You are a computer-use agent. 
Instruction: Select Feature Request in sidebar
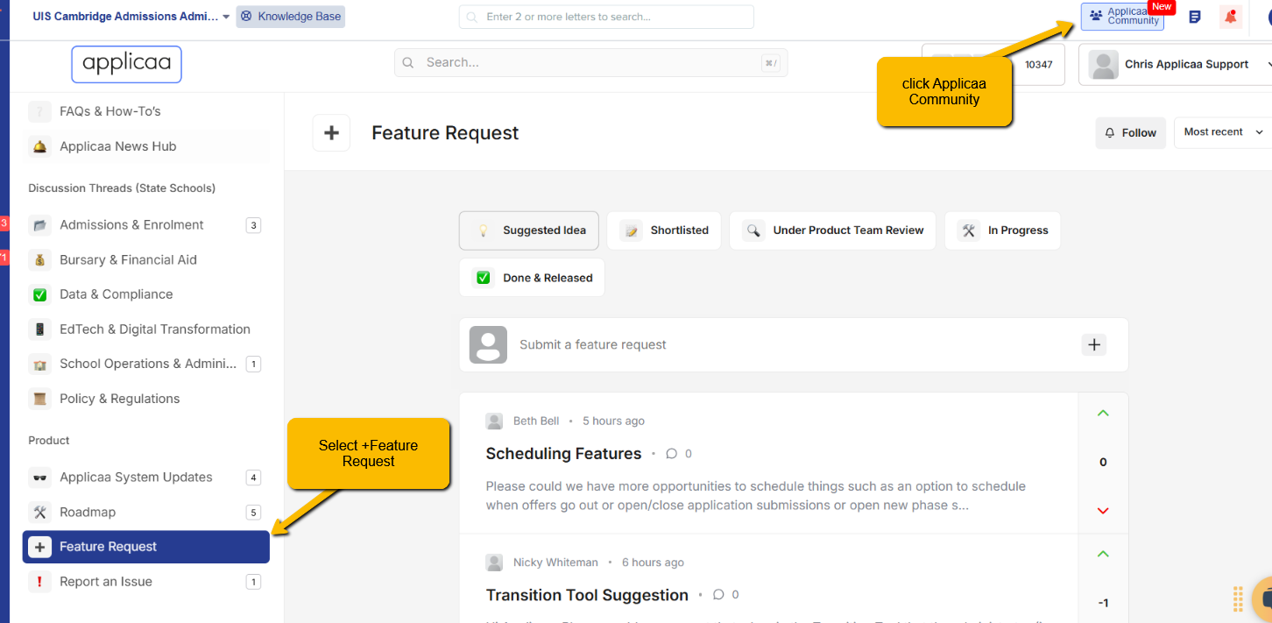pos(145,547)
